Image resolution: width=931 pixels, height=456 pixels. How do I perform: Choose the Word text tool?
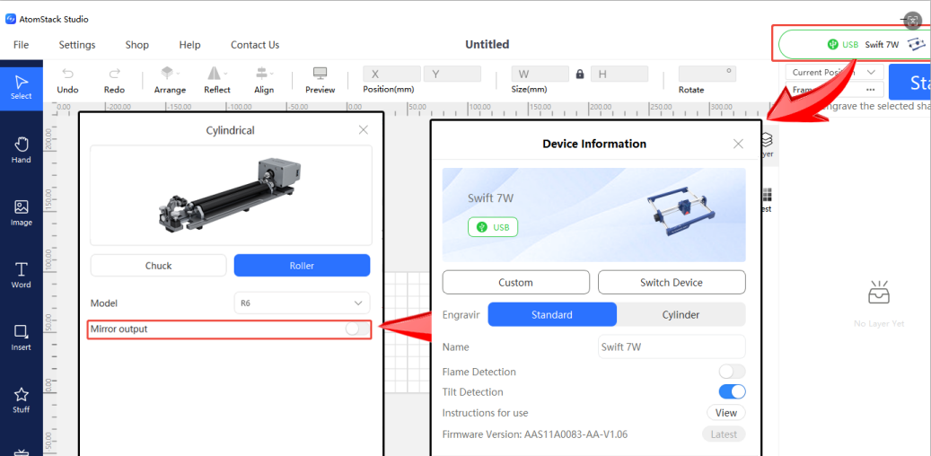point(22,275)
